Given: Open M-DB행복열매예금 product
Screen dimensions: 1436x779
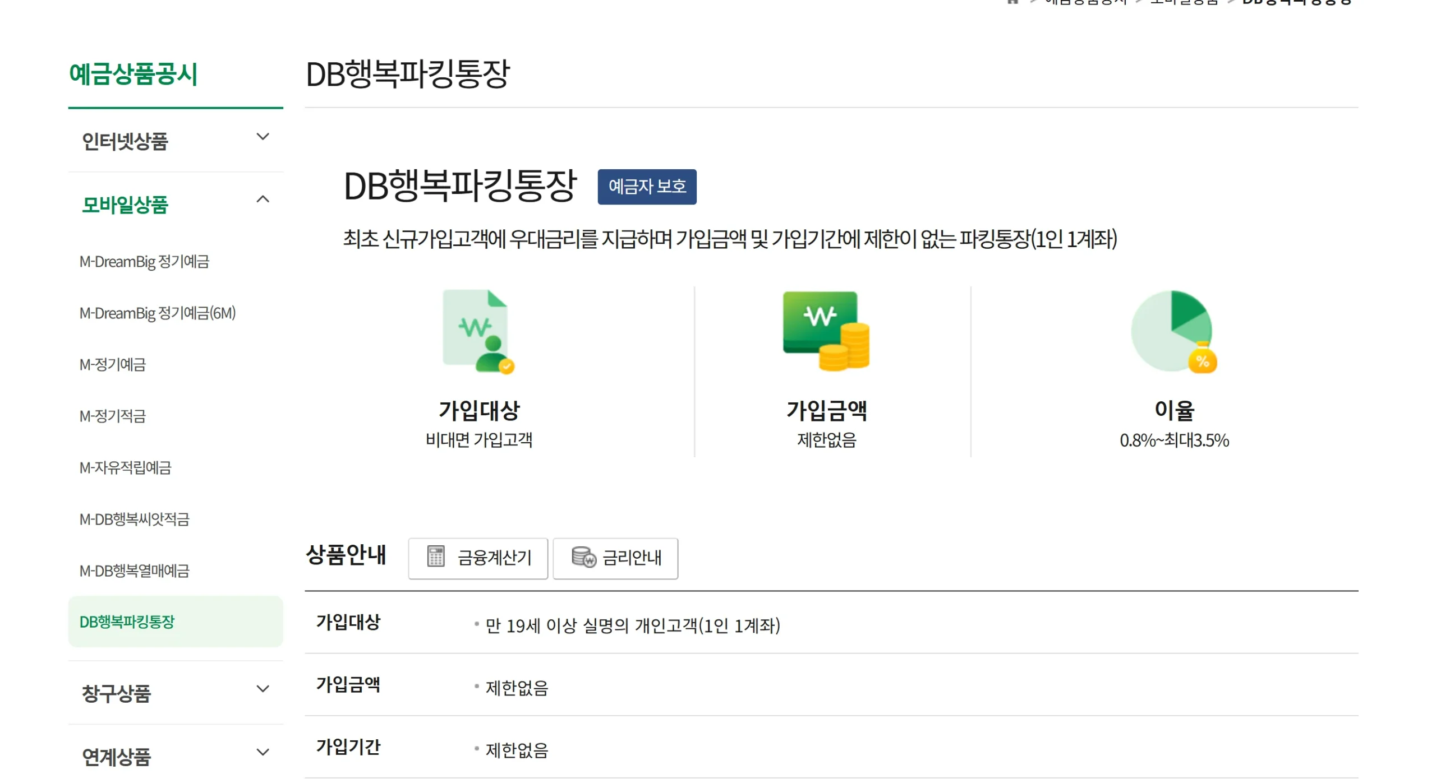Looking at the screenshot, I should (x=134, y=571).
